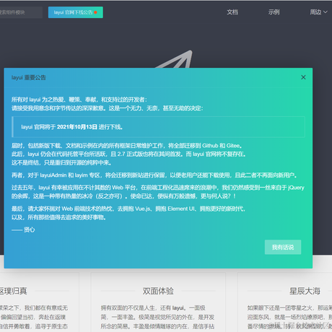Expand the 周边 dropdown menu
Image resolution: width=332 pixels, height=332 pixels.
point(318,12)
